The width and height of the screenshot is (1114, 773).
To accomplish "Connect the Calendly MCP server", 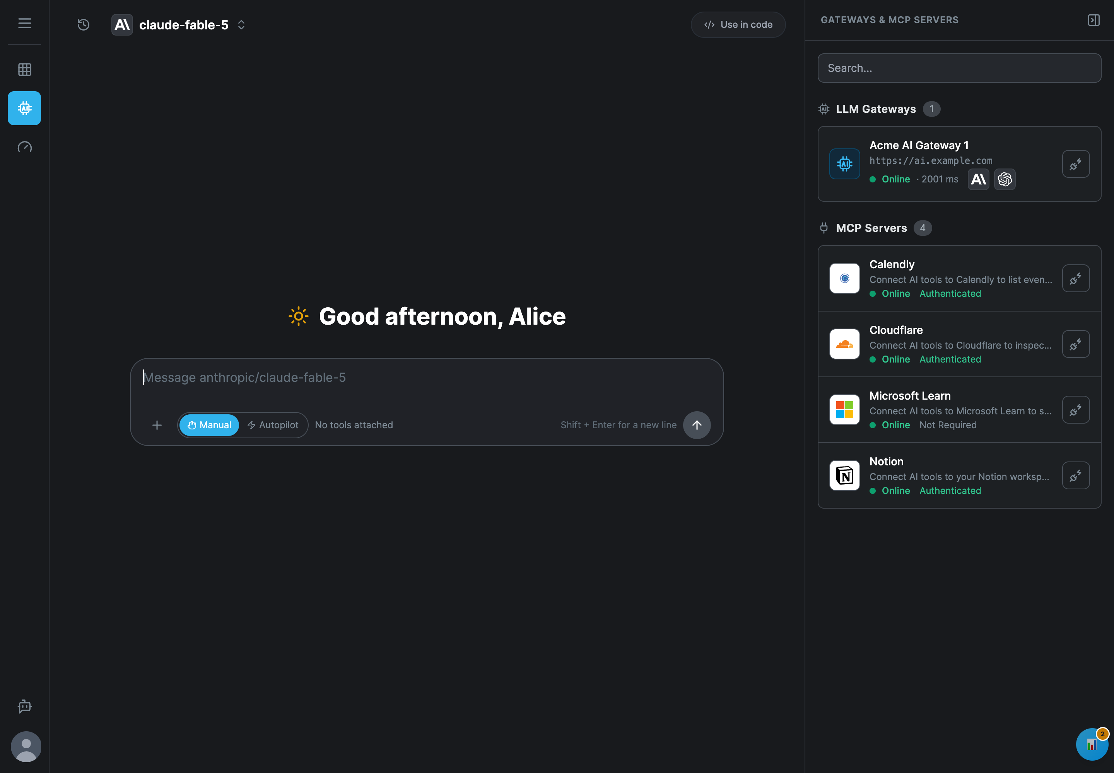I will (1076, 279).
